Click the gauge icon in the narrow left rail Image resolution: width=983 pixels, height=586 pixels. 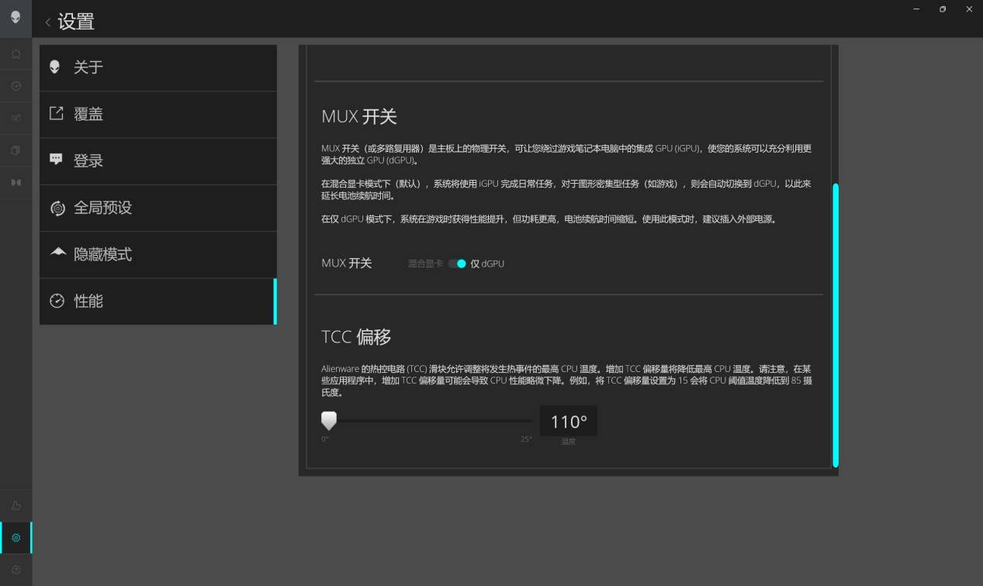[x=16, y=86]
